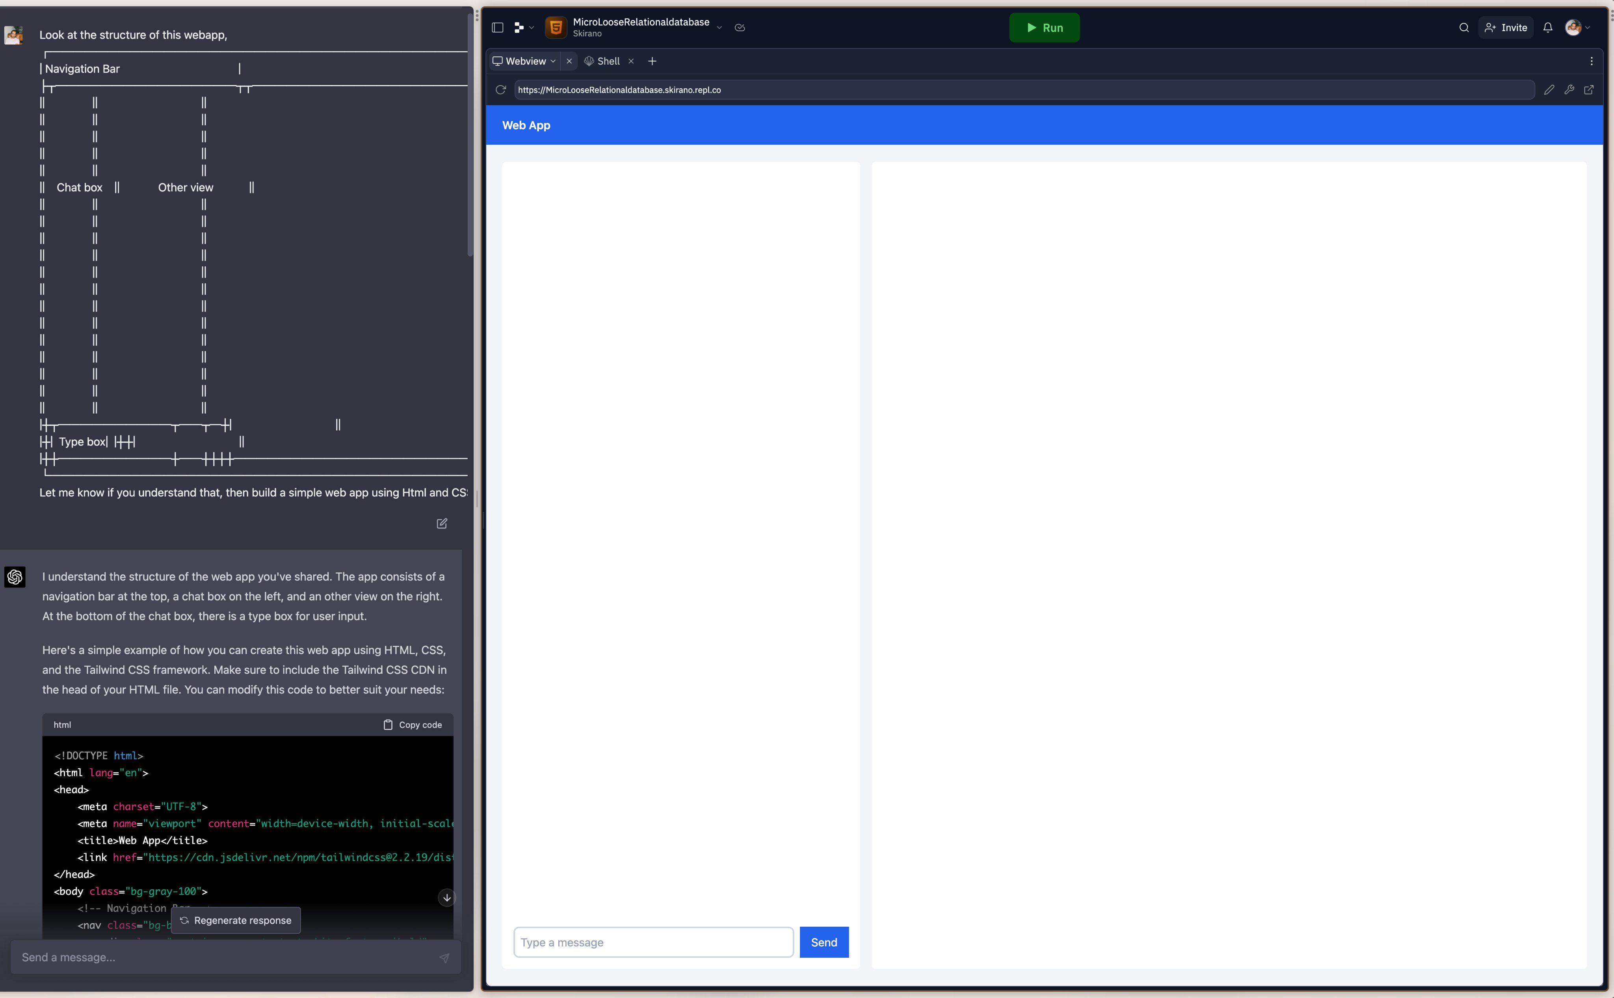Image resolution: width=1614 pixels, height=998 pixels.
Task: Expand the Webview tab dropdown arrow
Action: point(553,61)
